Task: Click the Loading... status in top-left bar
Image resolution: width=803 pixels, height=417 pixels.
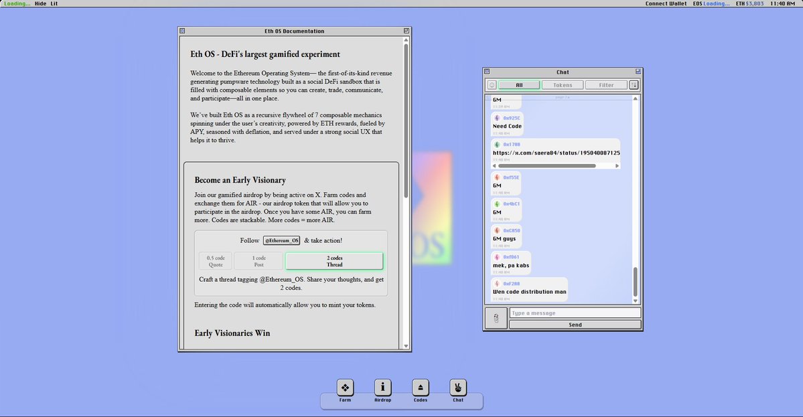Action: pos(17,3)
